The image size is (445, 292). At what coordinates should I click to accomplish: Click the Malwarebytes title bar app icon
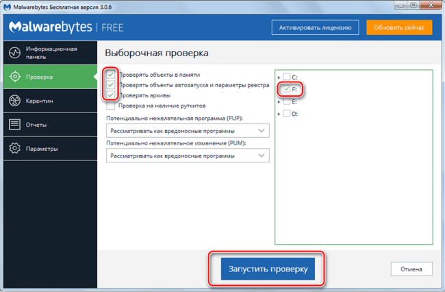(x=7, y=7)
